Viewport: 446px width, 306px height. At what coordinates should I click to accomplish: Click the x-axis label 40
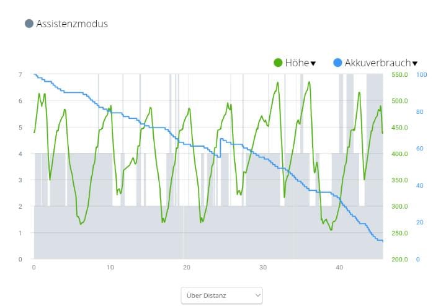coord(339,268)
